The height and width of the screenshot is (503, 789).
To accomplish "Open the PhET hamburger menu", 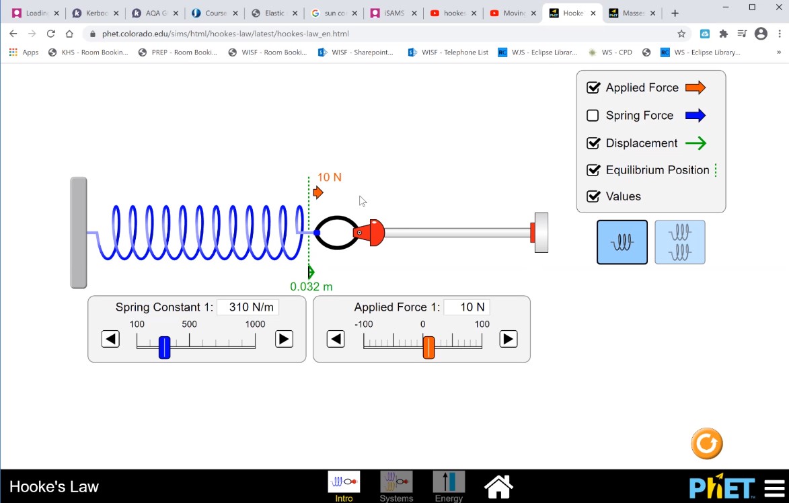I will 774,488.
